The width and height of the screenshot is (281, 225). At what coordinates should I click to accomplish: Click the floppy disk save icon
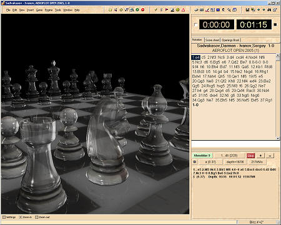coord(247,9)
